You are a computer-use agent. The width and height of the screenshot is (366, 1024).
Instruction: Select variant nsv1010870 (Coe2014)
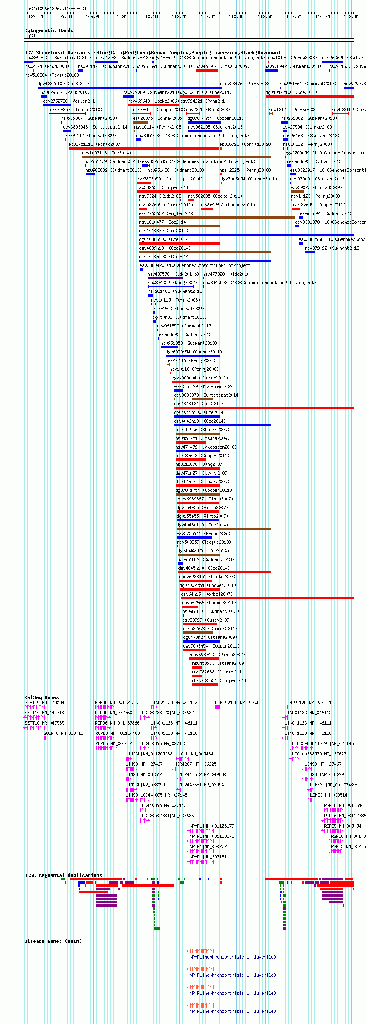point(164,231)
